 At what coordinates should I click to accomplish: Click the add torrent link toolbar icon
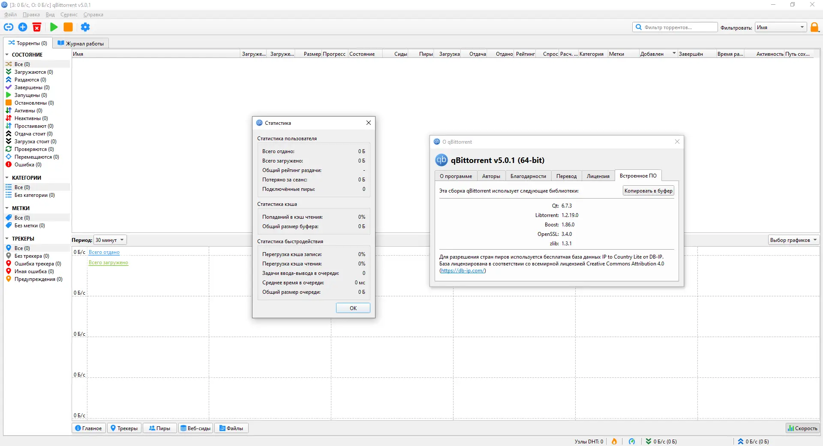pos(9,27)
